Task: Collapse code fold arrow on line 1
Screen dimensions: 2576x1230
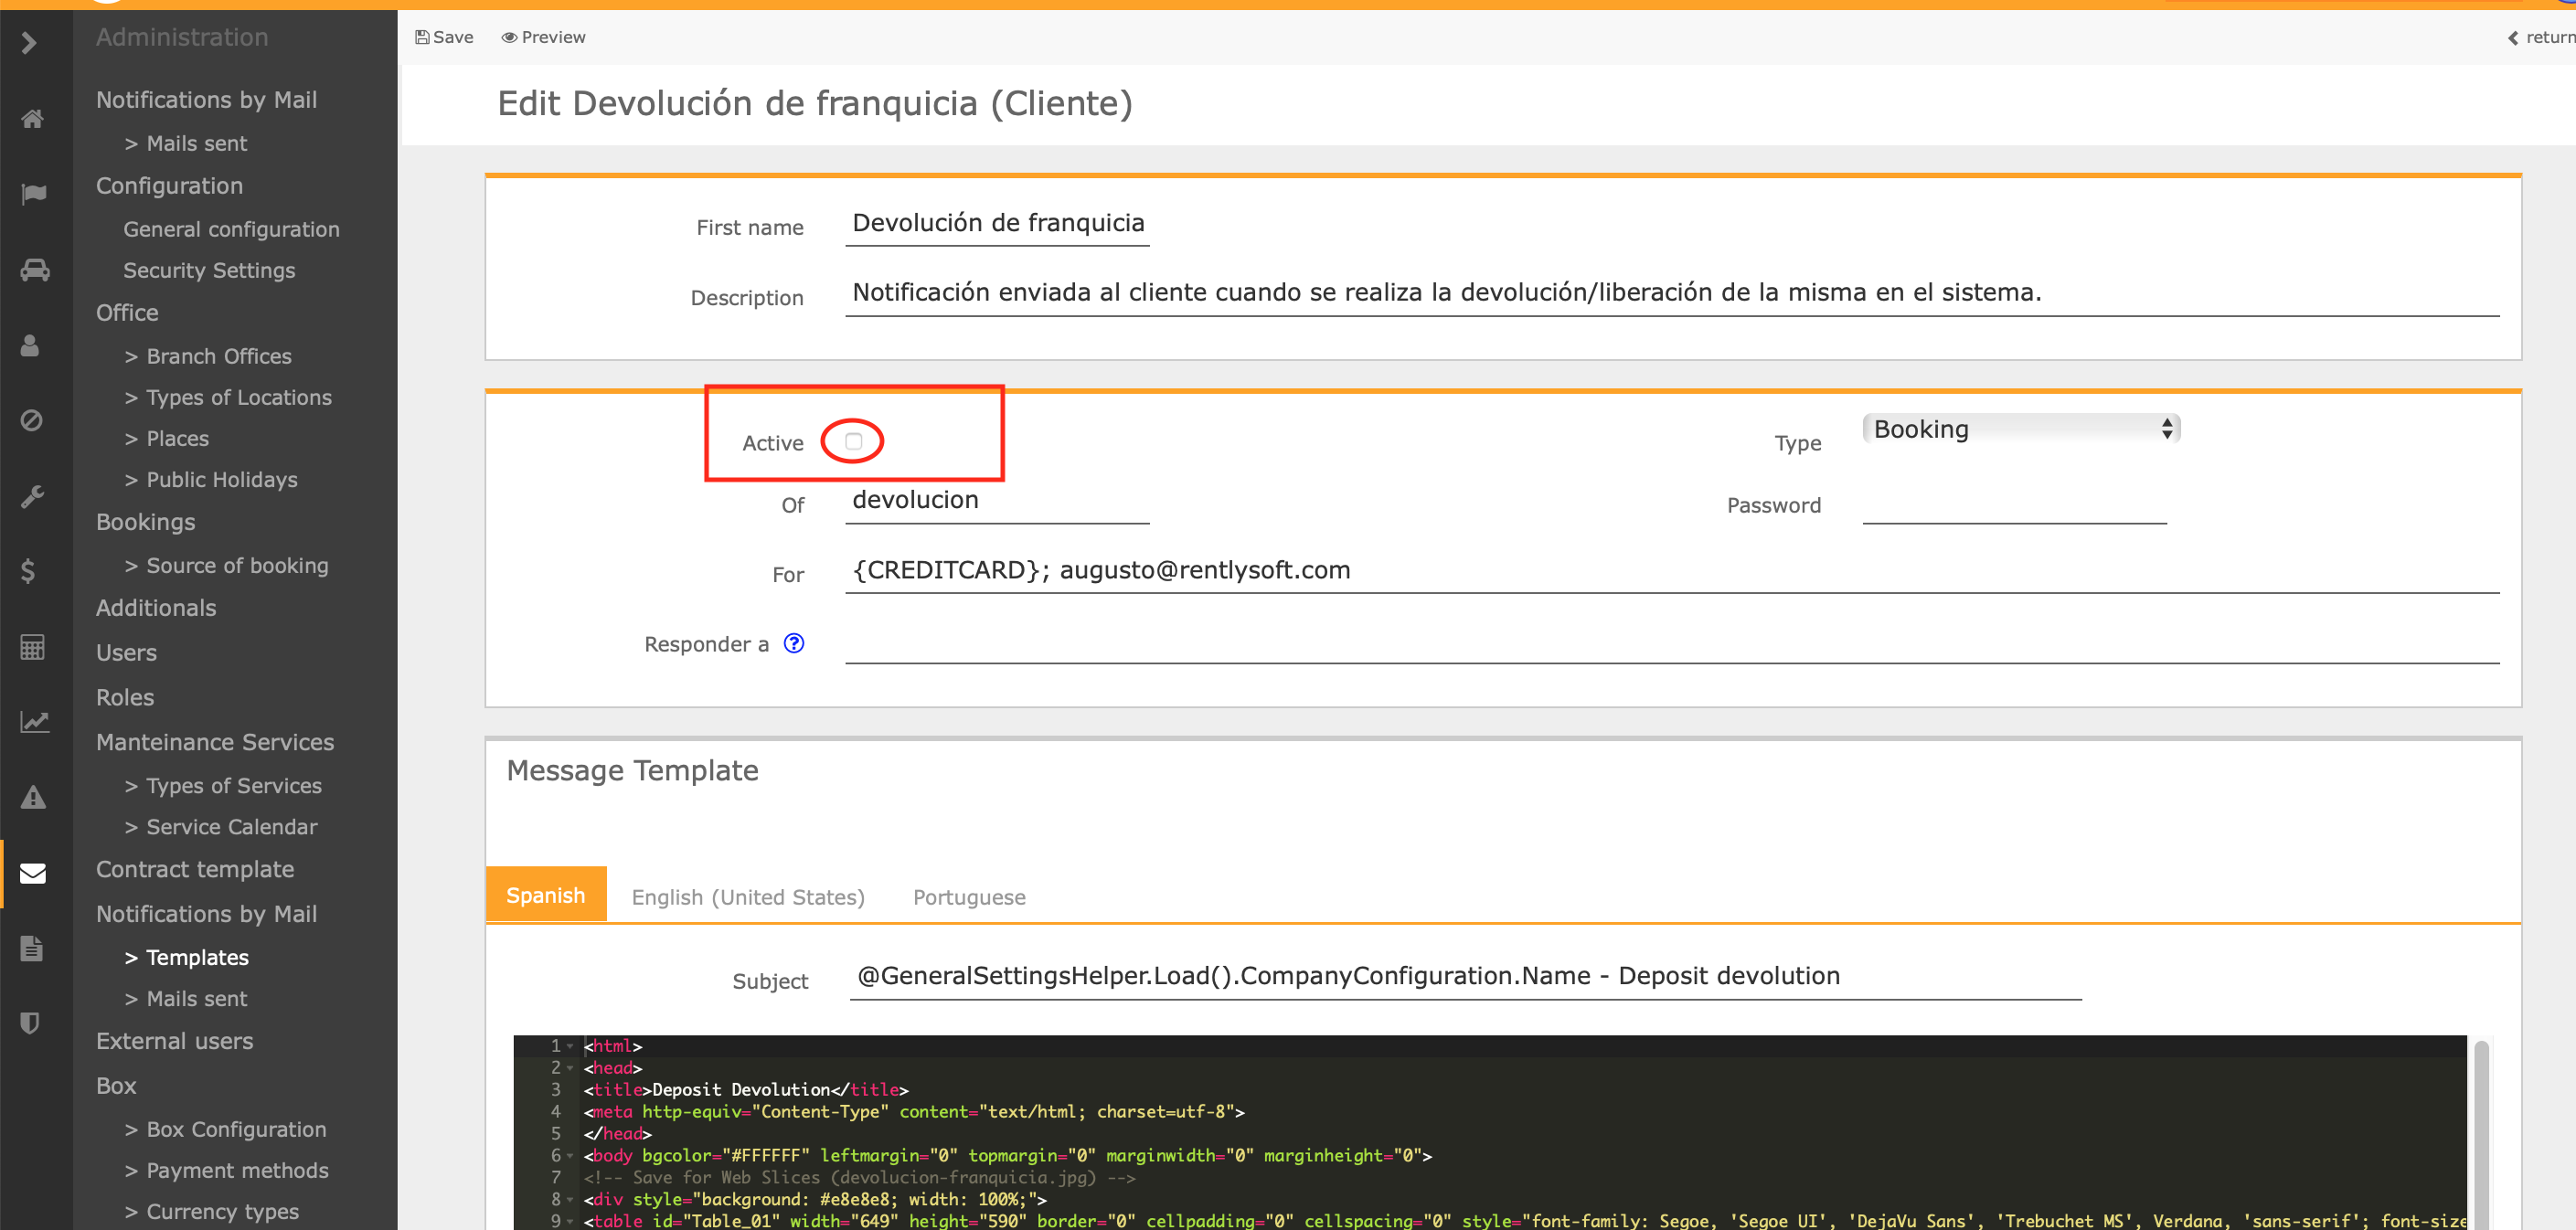Action: (x=570, y=1046)
